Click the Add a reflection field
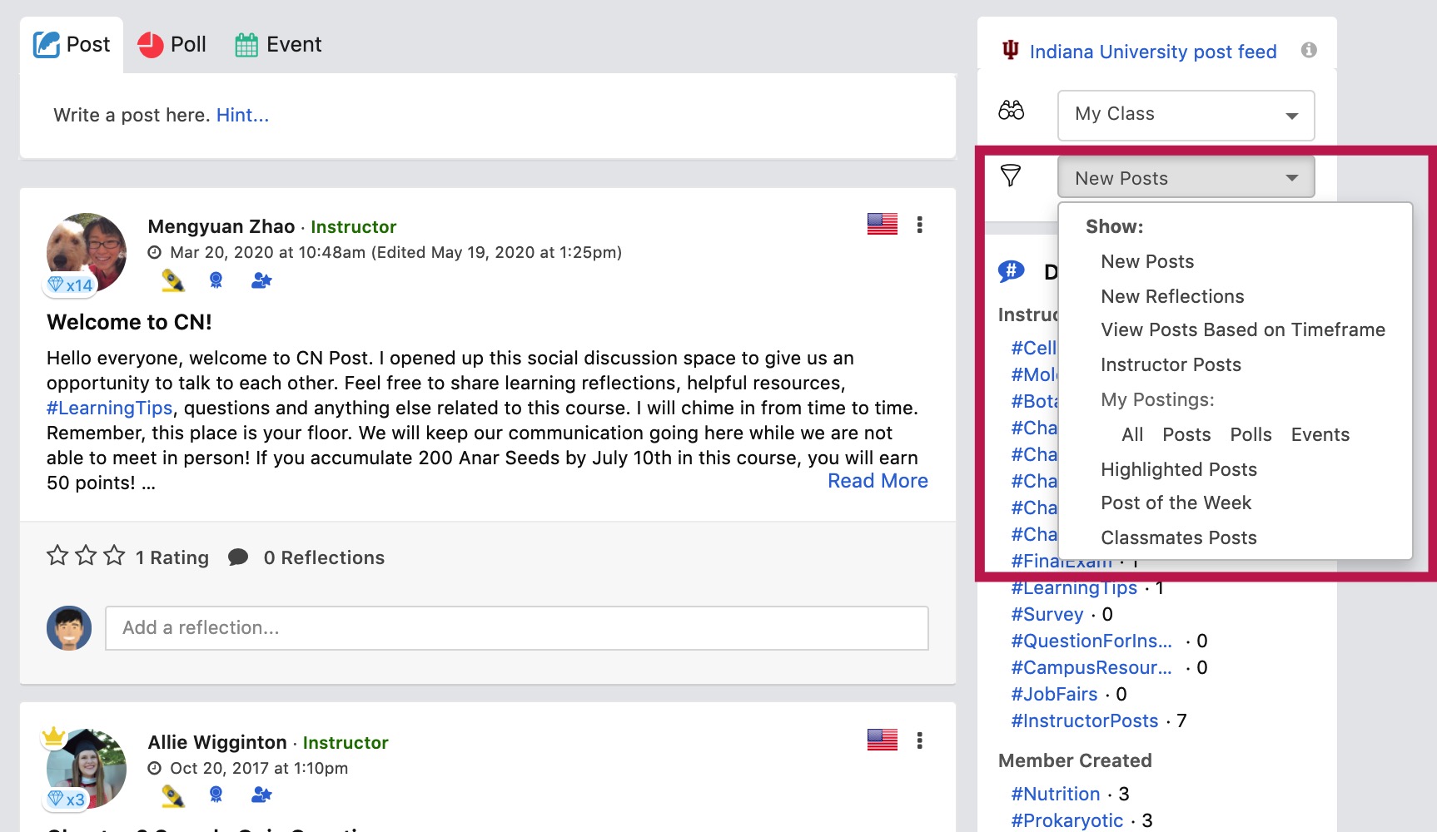This screenshot has height=832, width=1437. coord(517,628)
